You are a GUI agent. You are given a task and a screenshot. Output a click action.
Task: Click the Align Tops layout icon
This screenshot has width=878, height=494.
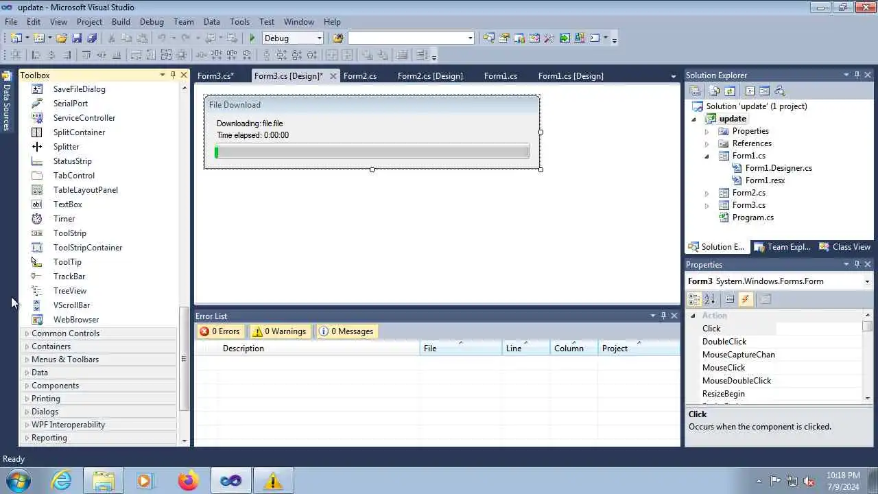86,55
